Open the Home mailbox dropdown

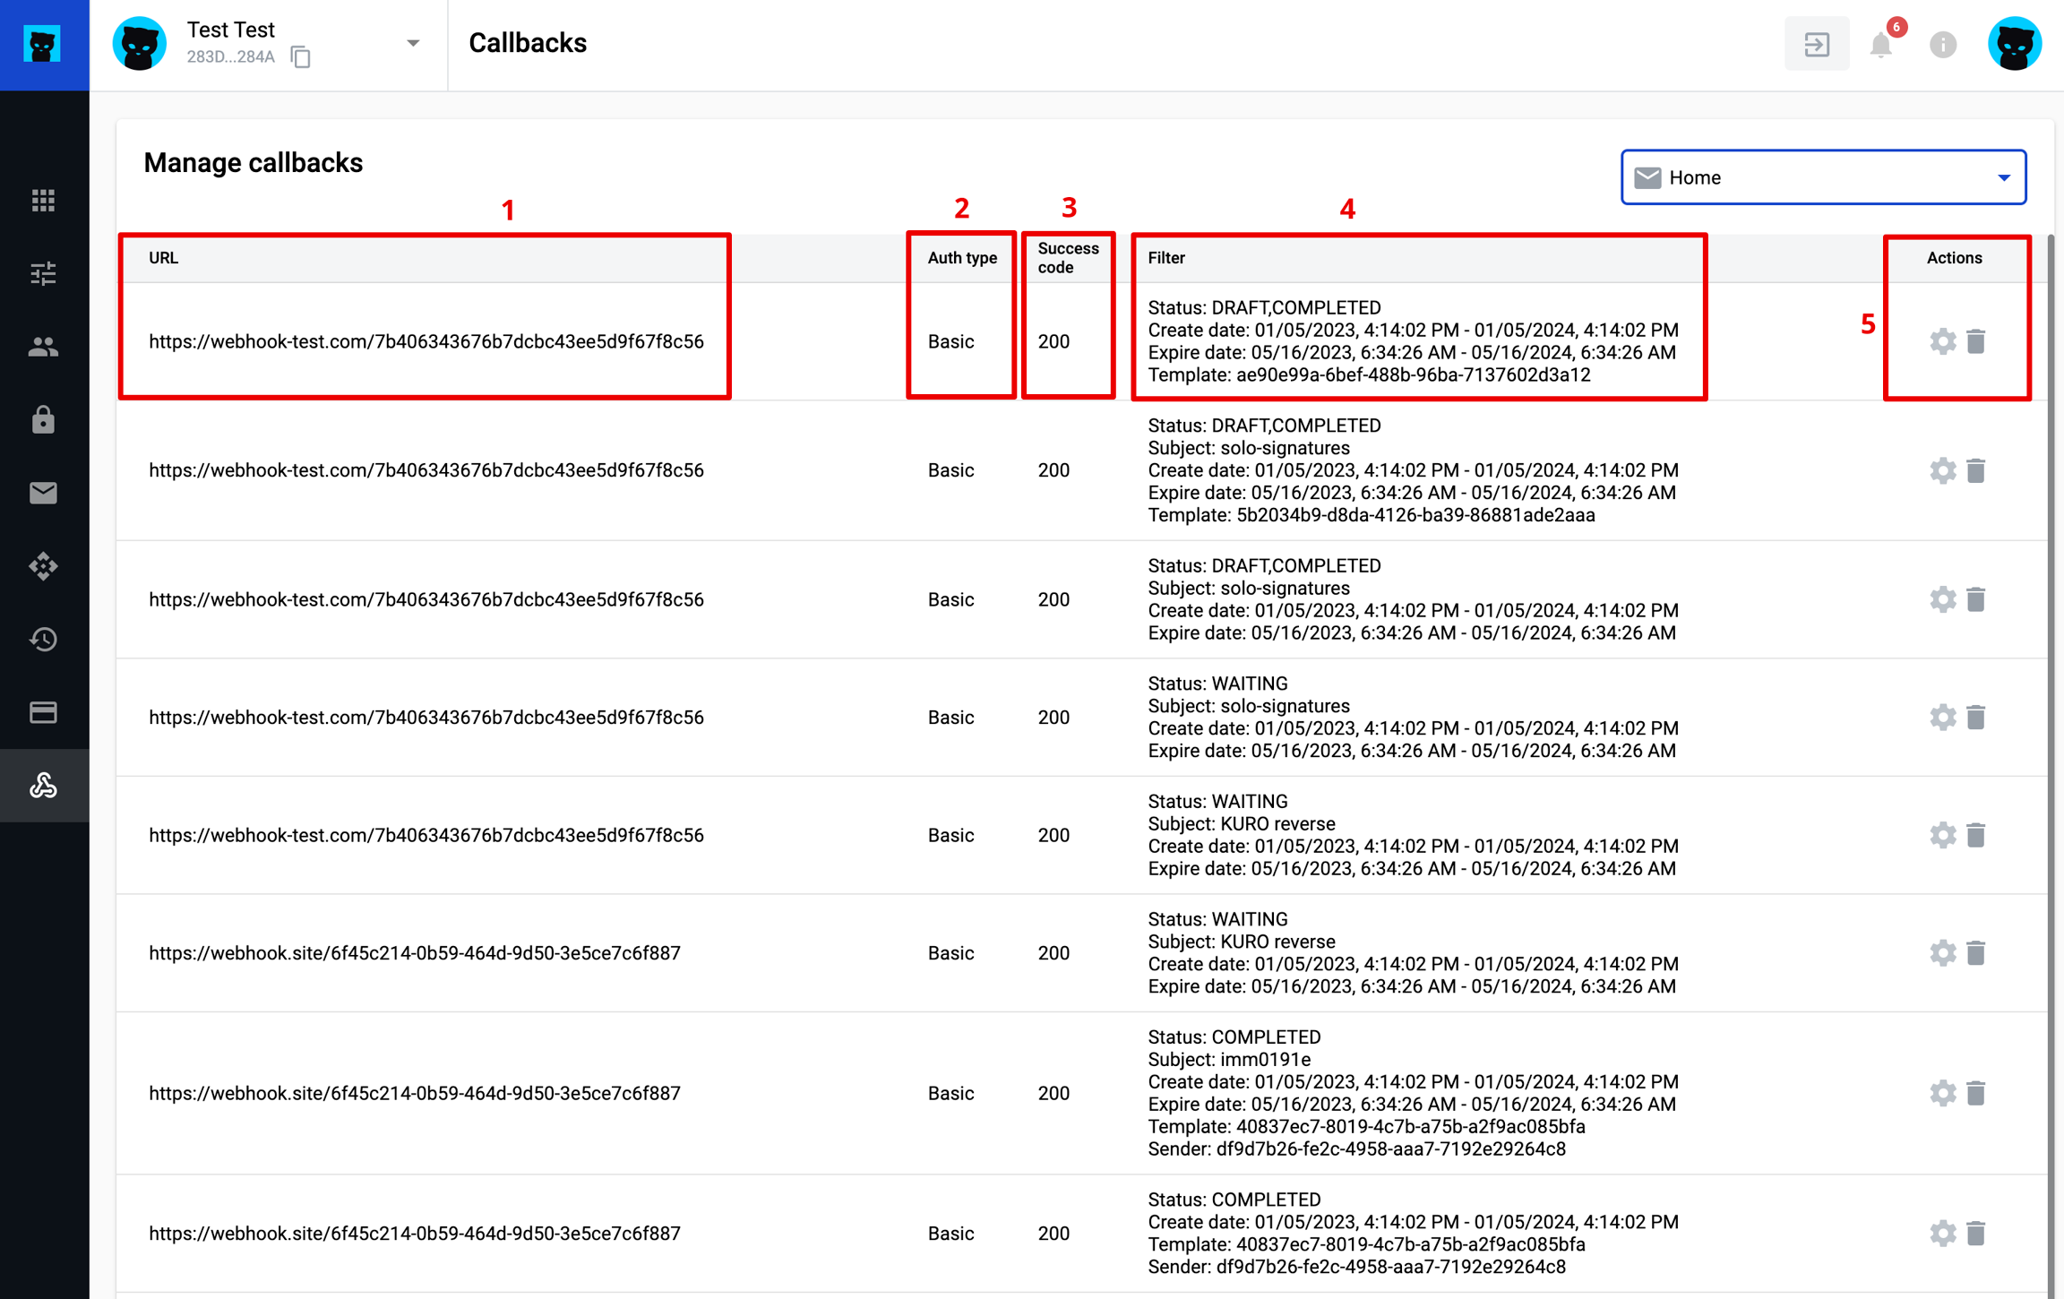1823,177
